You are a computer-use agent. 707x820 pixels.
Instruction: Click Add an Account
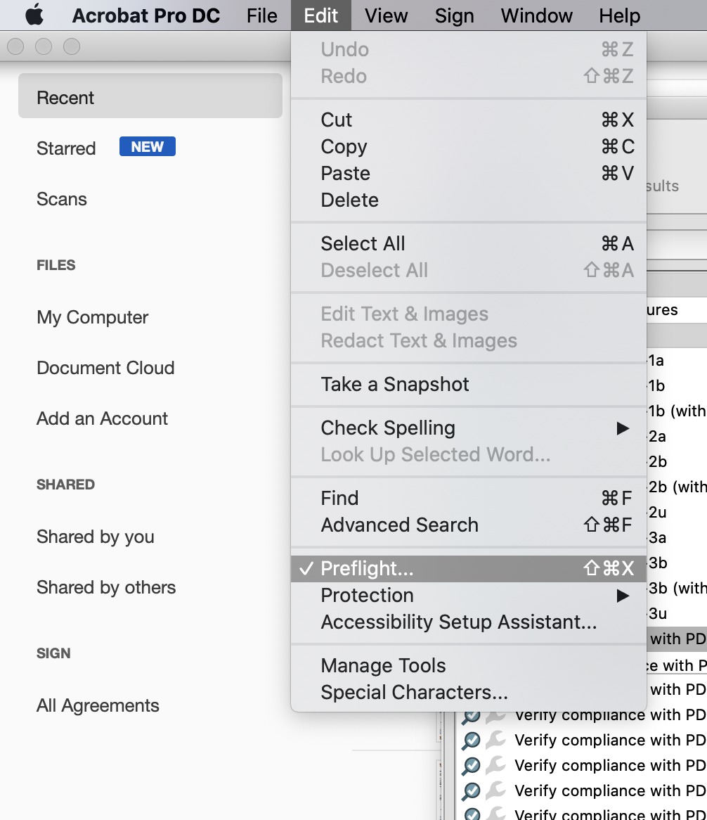(x=102, y=418)
